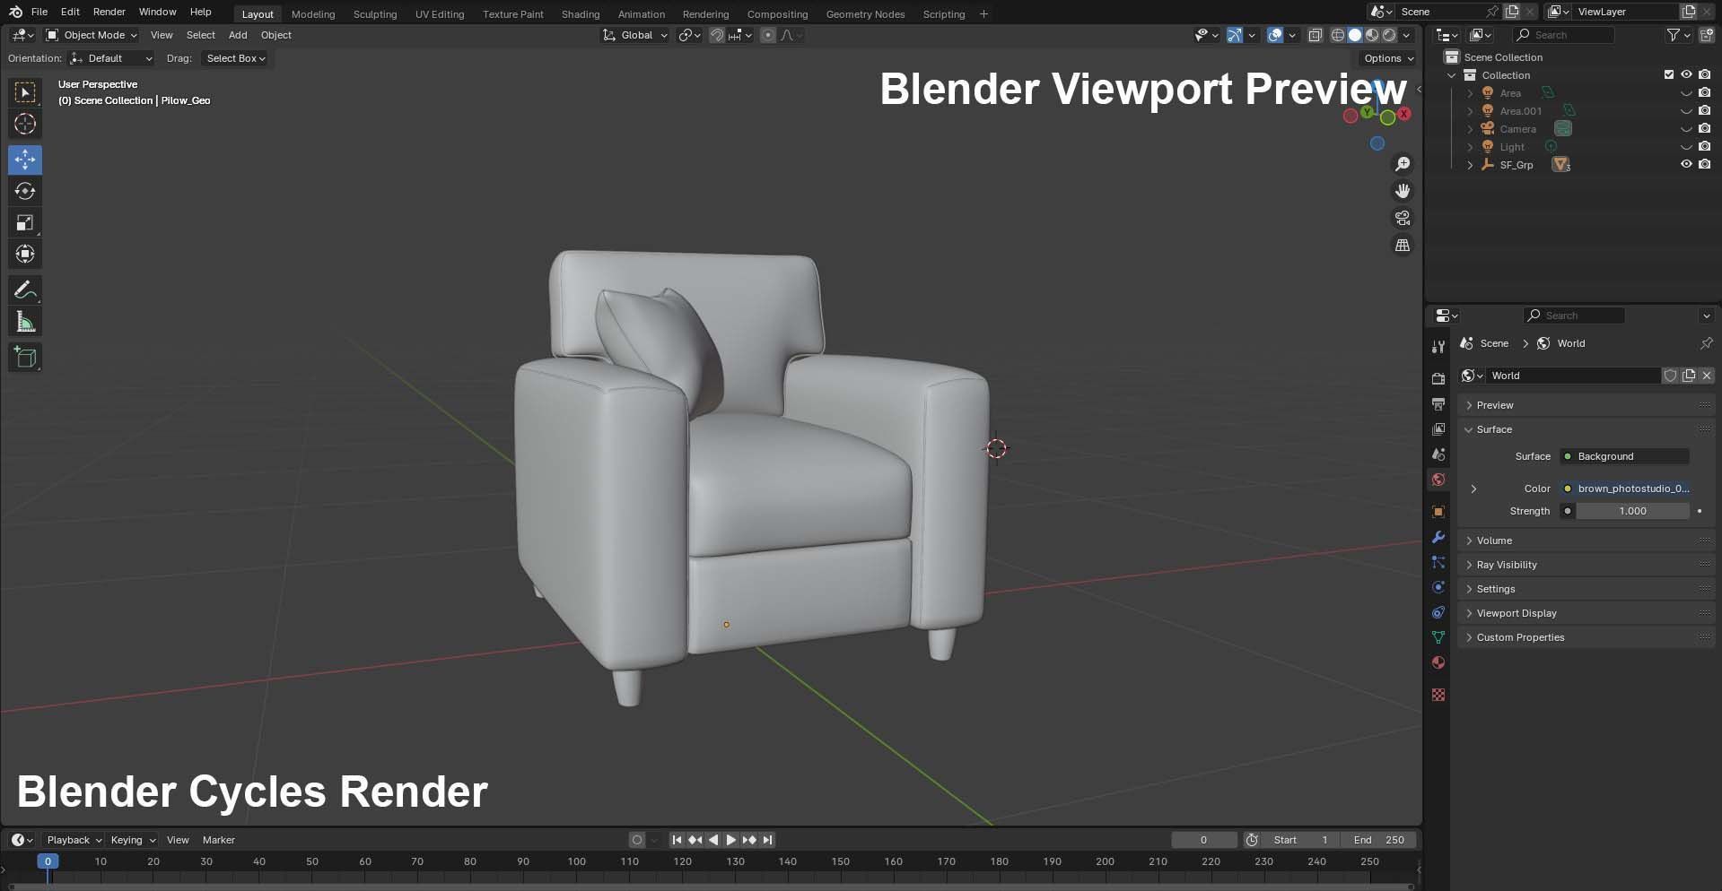The width and height of the screenshot is (1722, 891).
Task: Switch to the Sculpting workspace tab
Action: [x=375, y=14]
